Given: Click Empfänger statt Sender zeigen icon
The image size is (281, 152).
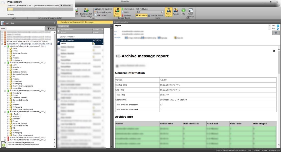Looking at the screenshot, I should coord(86,10).
